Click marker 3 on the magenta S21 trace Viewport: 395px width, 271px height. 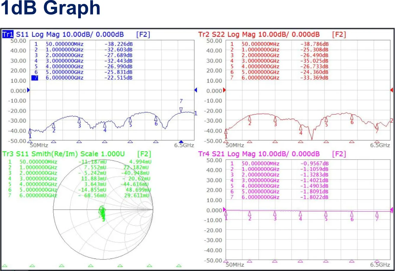click(x=275, y=213)
